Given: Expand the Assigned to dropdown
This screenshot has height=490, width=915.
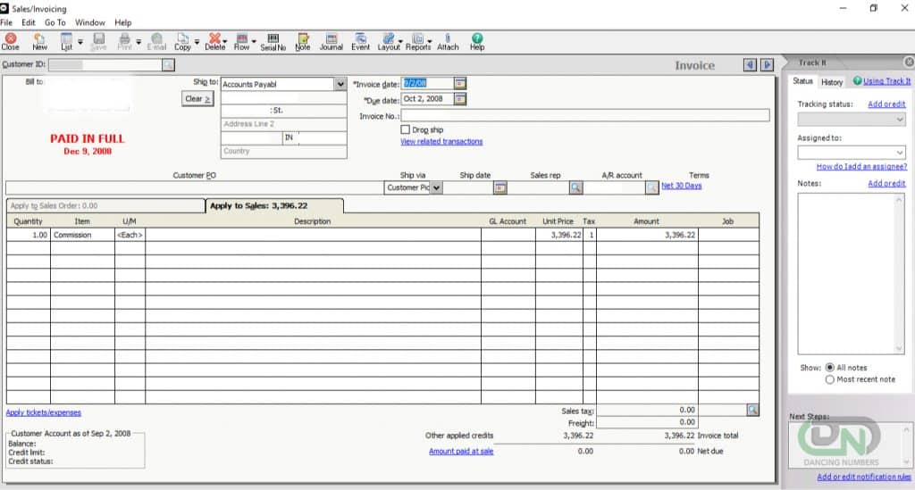Looking at the screenshot, I should (x=899, y=153).
